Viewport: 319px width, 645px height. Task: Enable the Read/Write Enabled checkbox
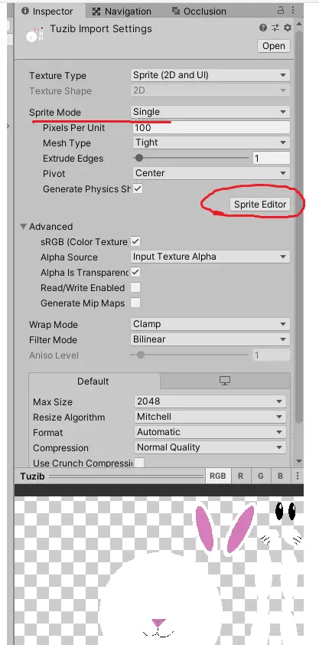click(135, 287)
